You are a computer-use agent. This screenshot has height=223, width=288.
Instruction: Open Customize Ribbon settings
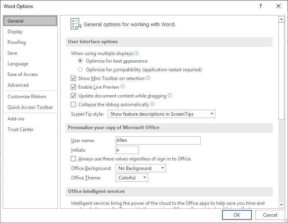pyautogui.click(x=30, y=97)
